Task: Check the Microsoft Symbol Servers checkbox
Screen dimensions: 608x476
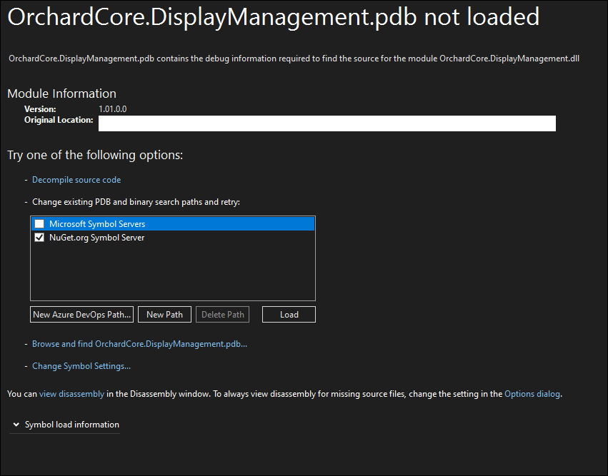Action: pos(39,223)
